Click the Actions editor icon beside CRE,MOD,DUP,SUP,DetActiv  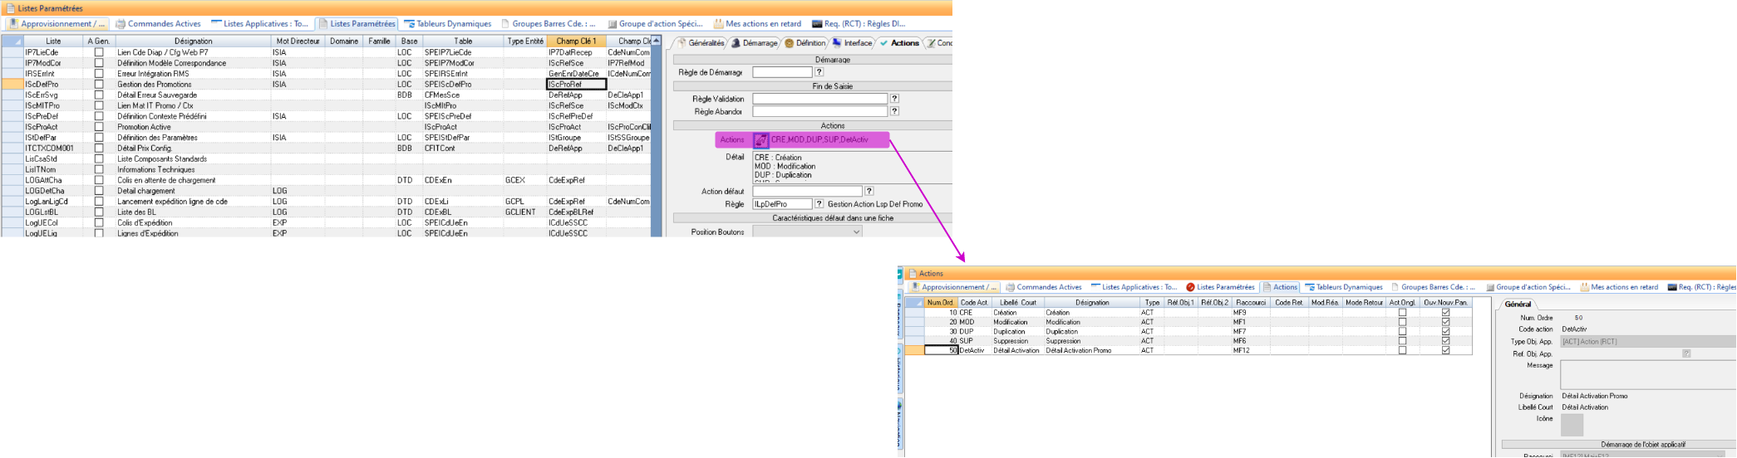(x=760, y=140)
